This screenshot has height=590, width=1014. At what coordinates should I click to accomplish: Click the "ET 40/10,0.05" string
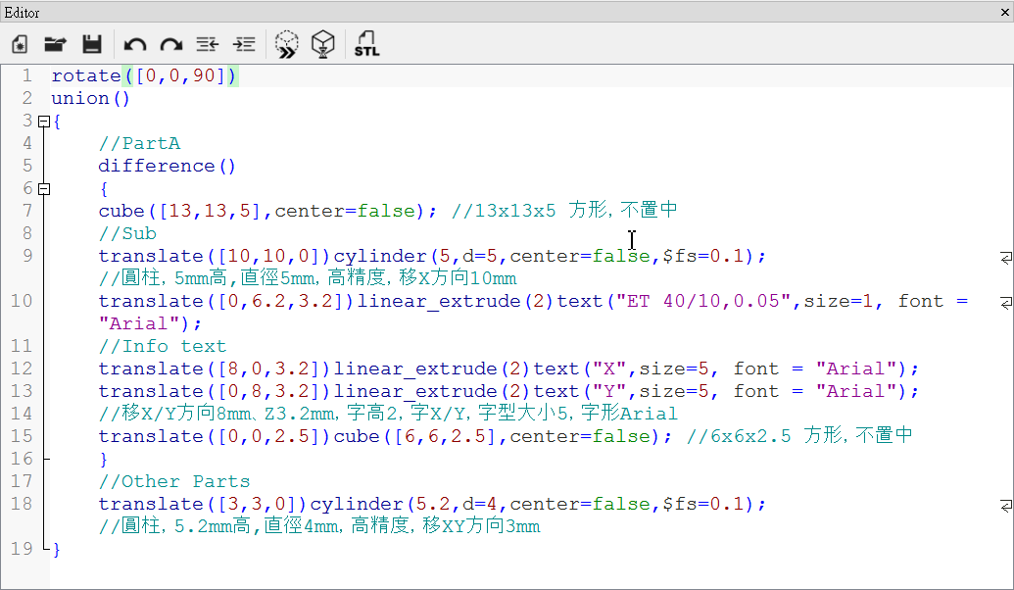(703, 302)
